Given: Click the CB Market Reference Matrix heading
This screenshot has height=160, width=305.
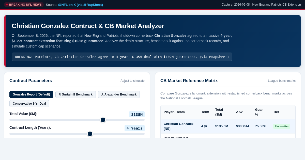Looking at the screenshot, I should coord(189,81).
